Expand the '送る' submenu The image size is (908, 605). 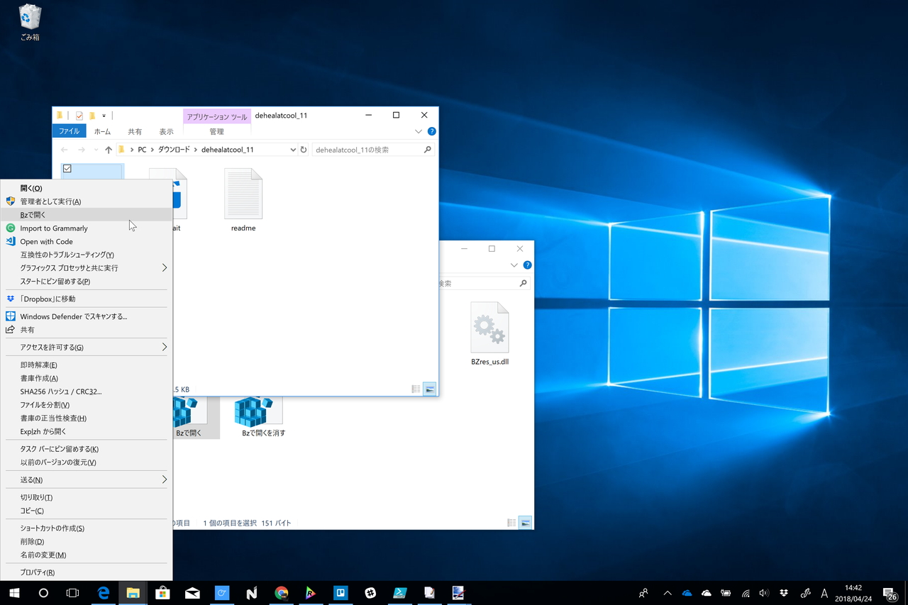165,480
